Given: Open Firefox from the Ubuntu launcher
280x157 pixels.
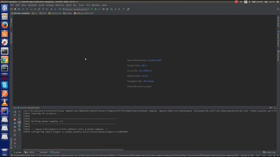Looking at the screenshot, I should (5, 25).
